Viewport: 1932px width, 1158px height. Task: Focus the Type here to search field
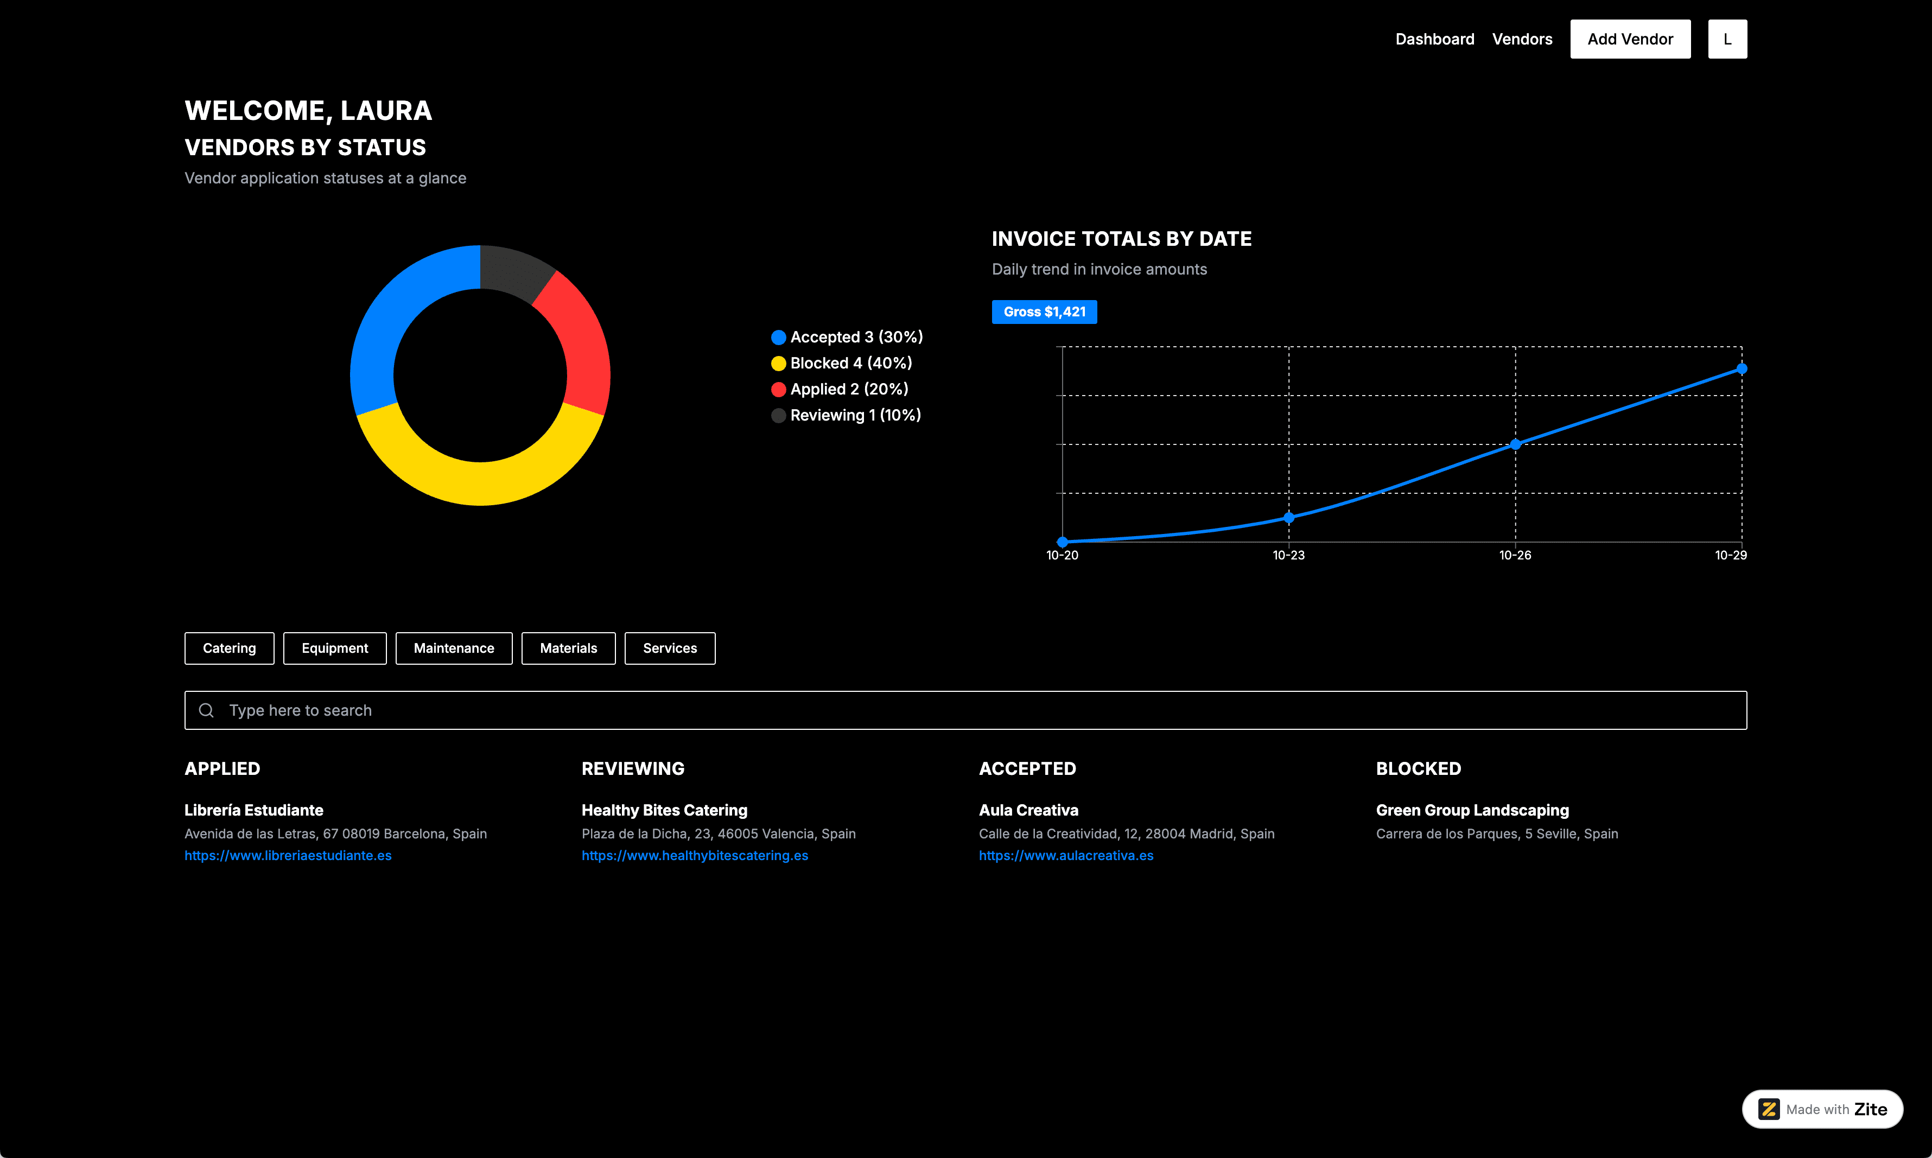(965, 710)
